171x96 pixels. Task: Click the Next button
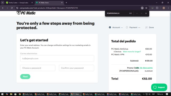25,77
